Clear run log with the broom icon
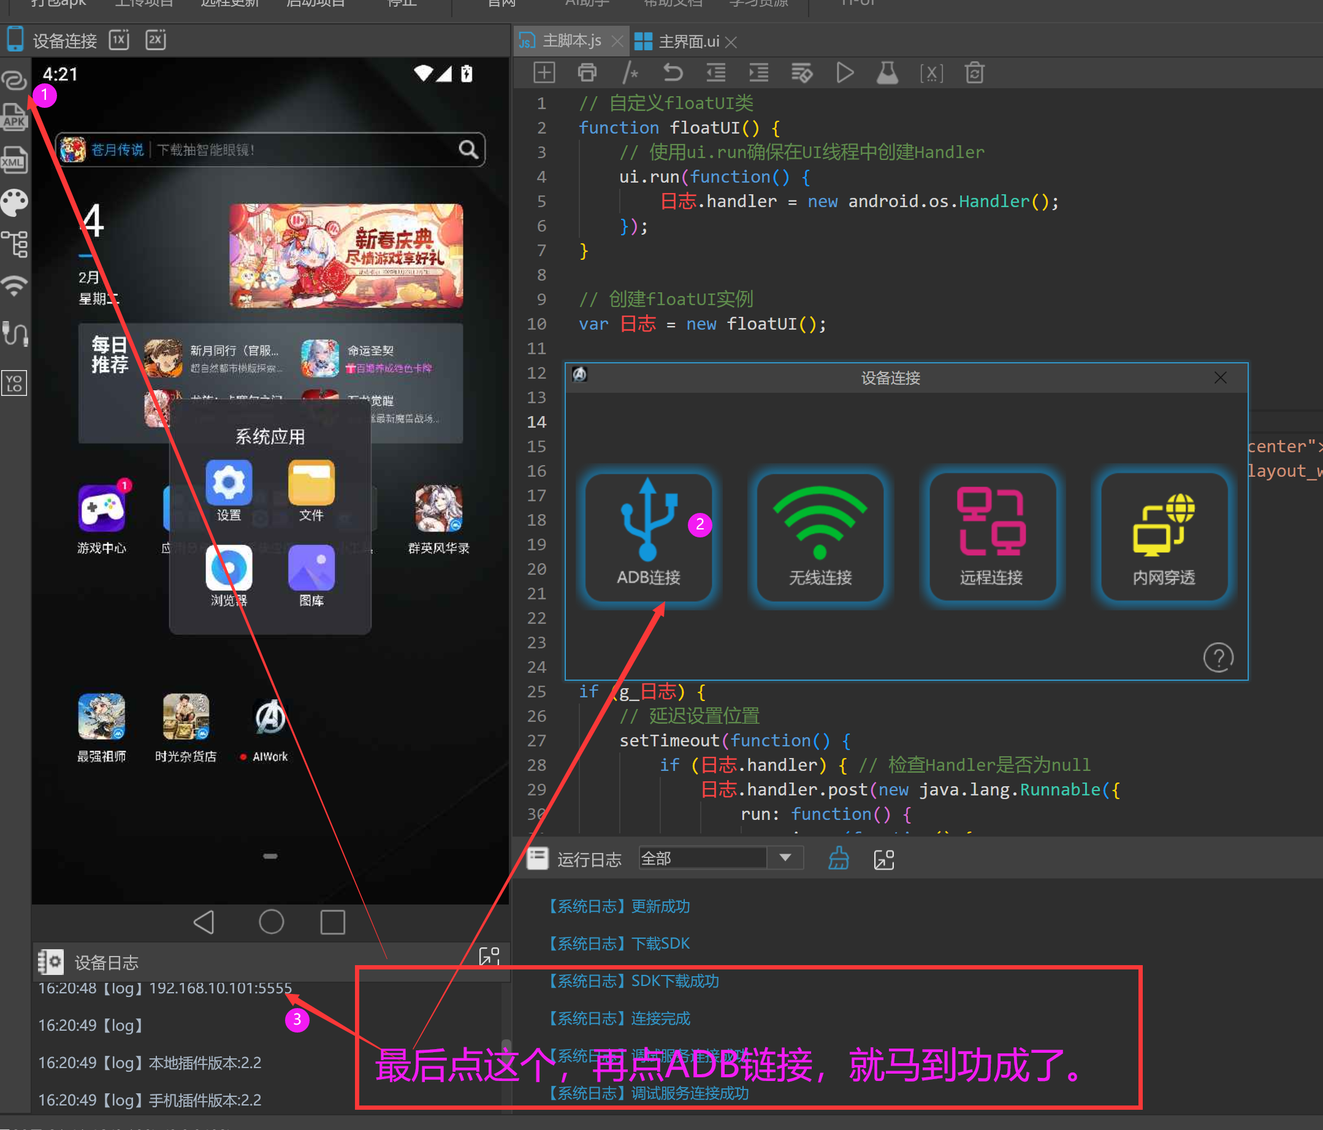The image size is (1323, 1130). click(x=838, y=858)
